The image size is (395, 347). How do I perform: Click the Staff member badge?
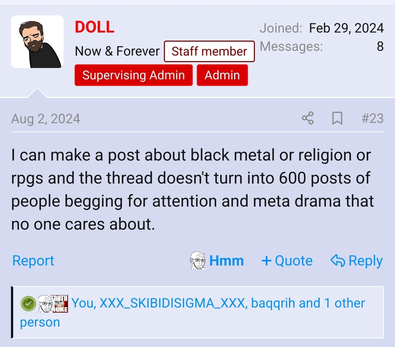[x=209, y=51]
